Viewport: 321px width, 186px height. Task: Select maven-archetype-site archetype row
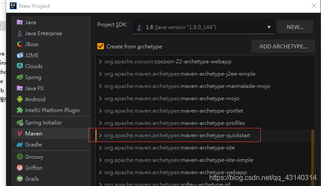(x=205, y=148)
